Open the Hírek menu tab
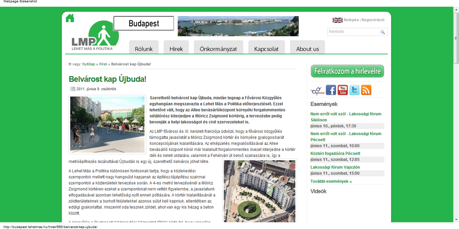 pyautogui.click(x=176, y=47)
